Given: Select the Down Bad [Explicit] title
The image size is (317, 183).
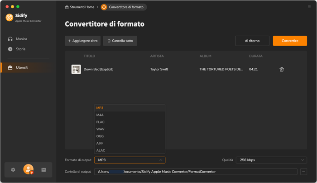Looking at the screenshot, I should click(x=98, y=69).
